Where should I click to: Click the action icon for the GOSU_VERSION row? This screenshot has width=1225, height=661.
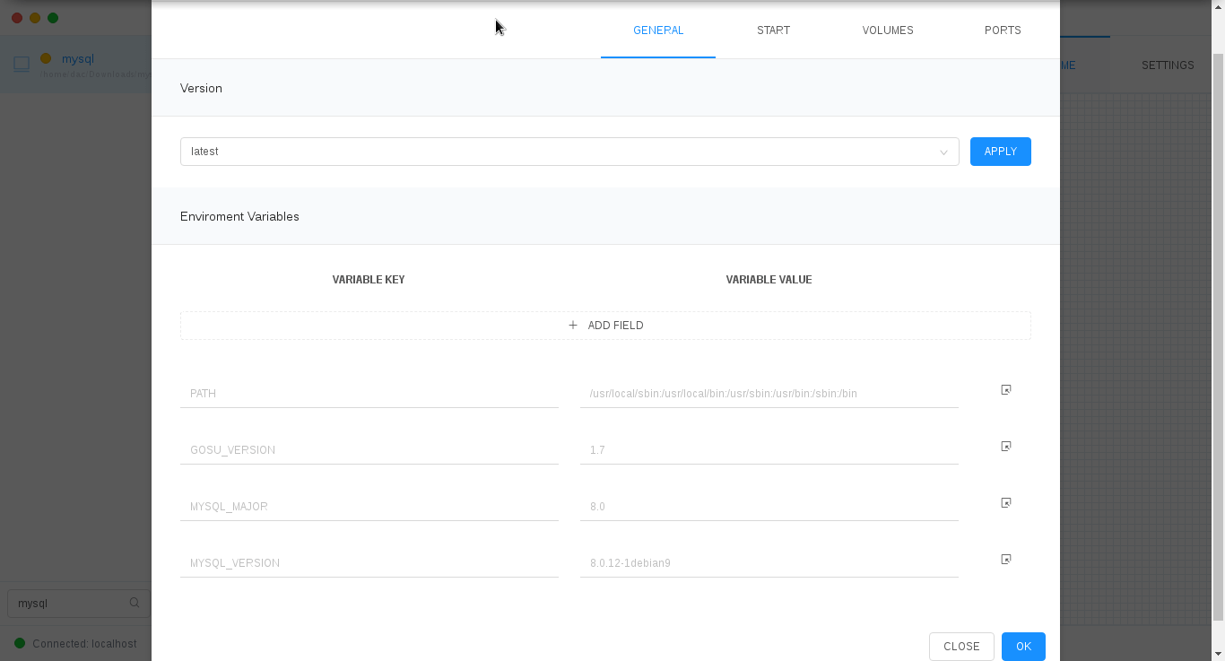coord(1006,447)
